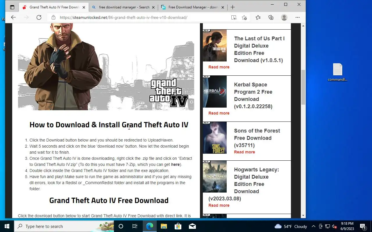This screenshot has width=372, height=232.
Task: Open the Windows Start menu
Action: pos(7,226)
